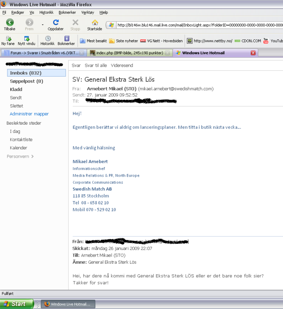Open the Vis menu

coord(32,13)
